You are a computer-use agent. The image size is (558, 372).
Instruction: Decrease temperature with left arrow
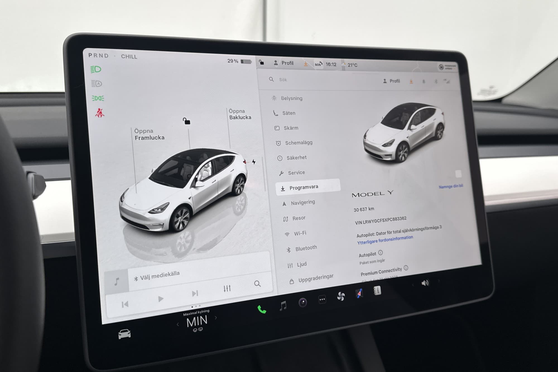(x=178, y=324)
